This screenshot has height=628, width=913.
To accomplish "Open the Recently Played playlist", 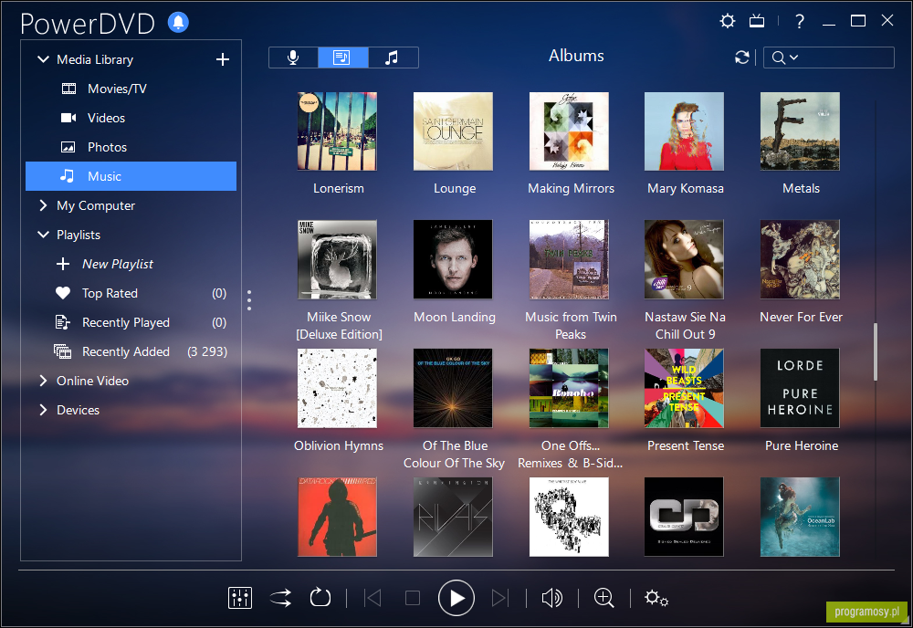I will (131, 322).
